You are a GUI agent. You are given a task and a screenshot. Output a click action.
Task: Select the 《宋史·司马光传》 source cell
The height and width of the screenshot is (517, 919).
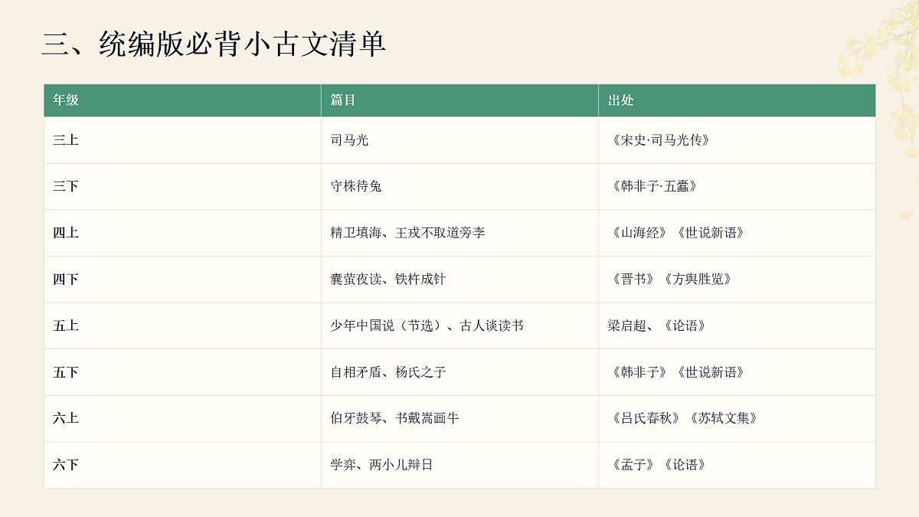tap(737, 140)
